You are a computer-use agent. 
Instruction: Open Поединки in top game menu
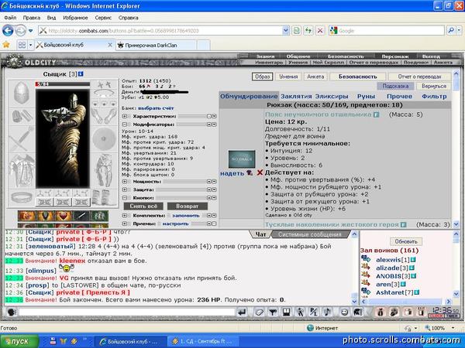click(x=415, y=63)
